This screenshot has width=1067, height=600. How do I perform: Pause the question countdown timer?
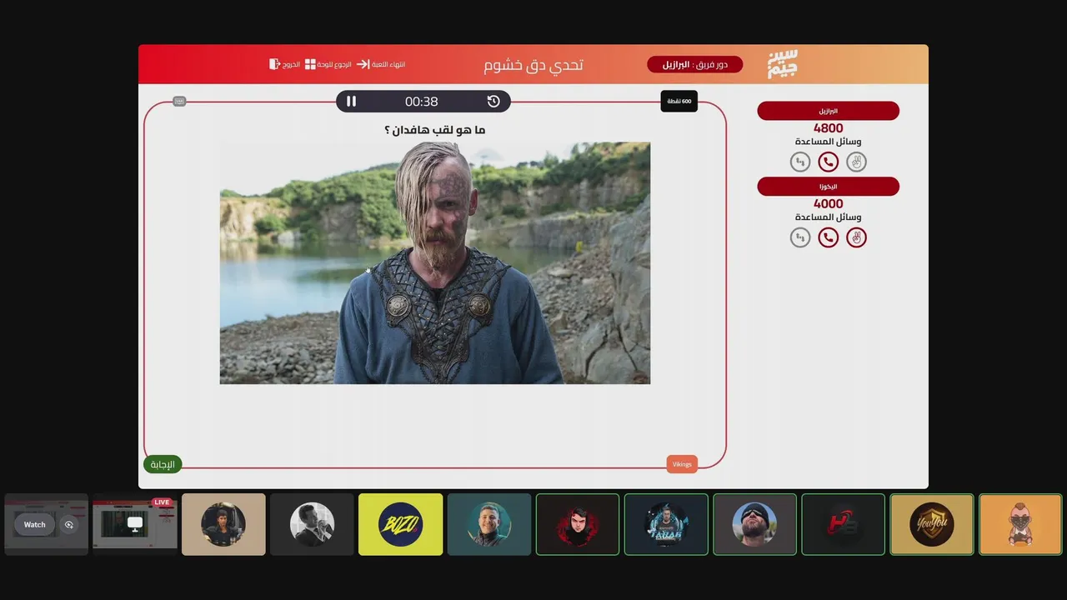click(x=352, y=102)
